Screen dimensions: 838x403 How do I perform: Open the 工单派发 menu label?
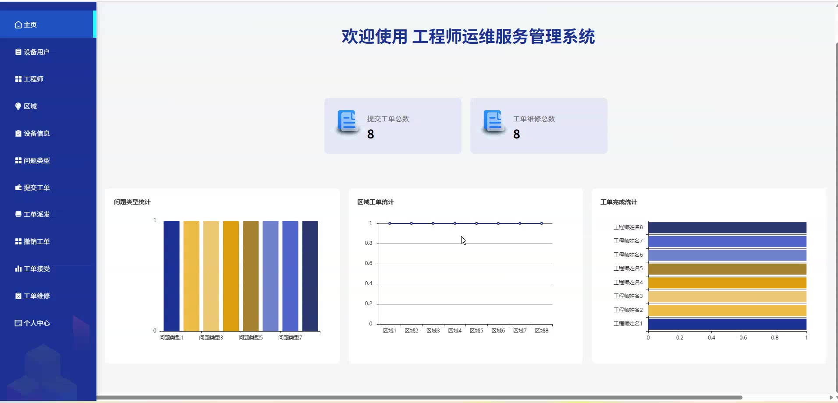37,215
